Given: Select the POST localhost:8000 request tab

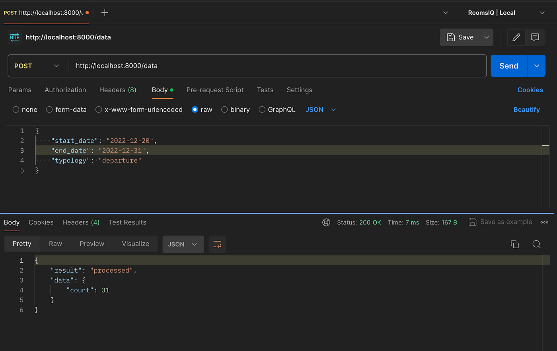Looking at the screenshot, I should coord(46,13).
